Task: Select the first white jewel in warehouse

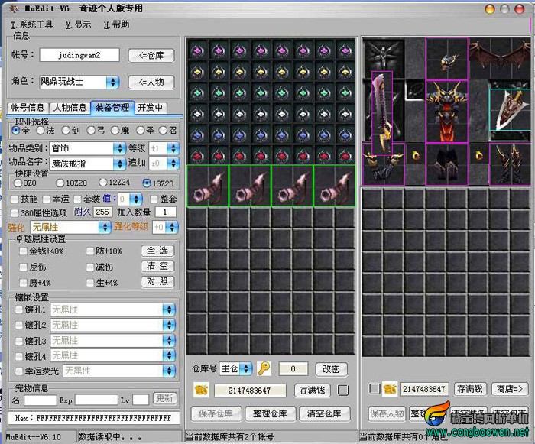Action: click(197, 114)
